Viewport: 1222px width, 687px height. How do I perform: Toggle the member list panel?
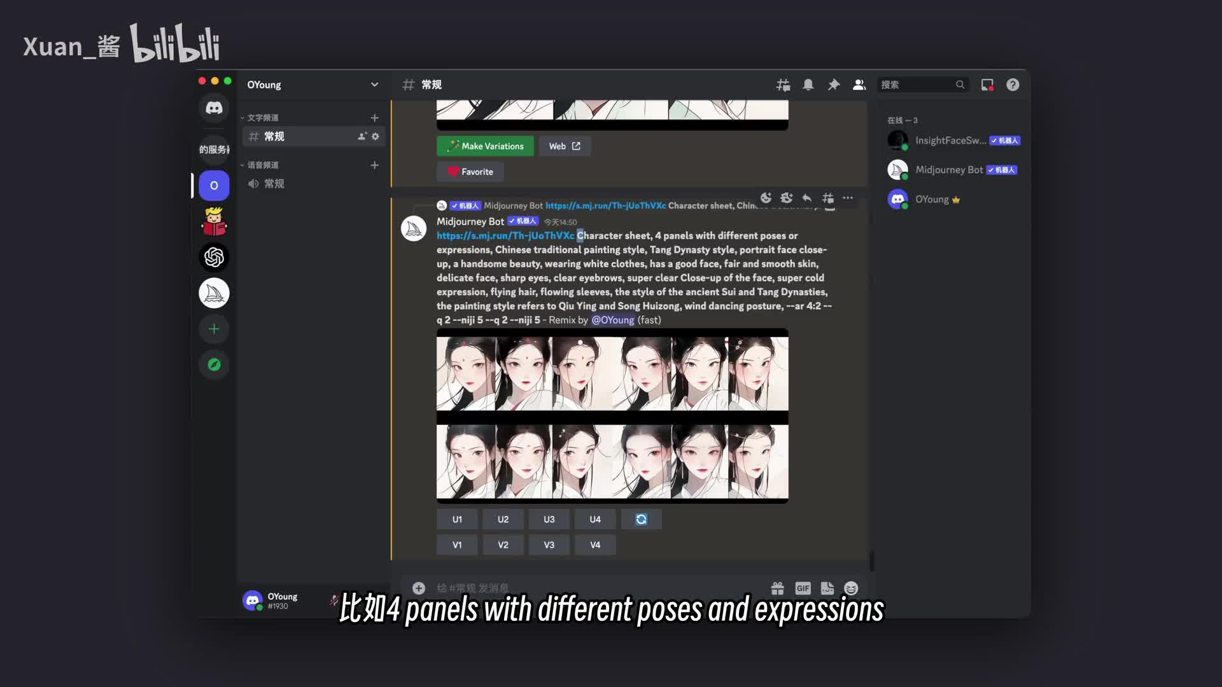tap(859, 85)
